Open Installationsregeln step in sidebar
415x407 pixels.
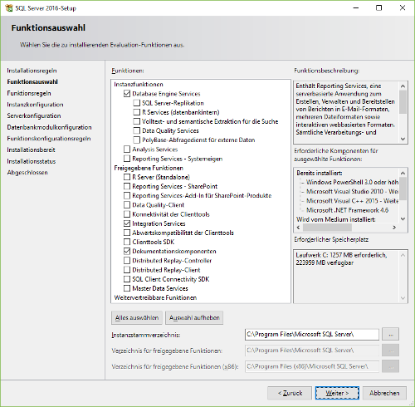(x=32, y=71)
